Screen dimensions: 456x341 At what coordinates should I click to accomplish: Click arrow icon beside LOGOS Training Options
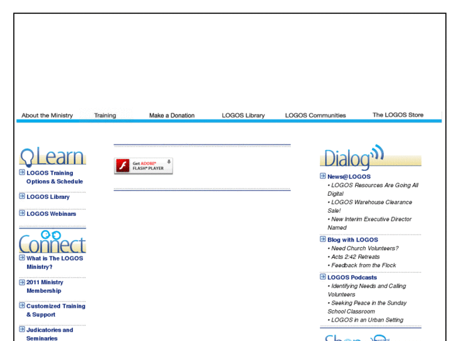pos(22,172)
